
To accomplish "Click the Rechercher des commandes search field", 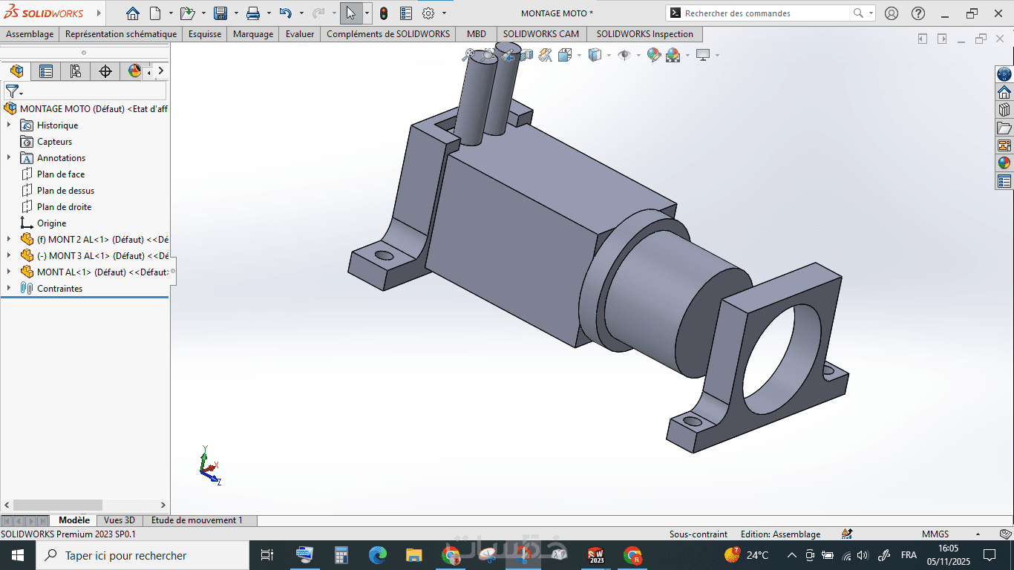I will coord(765,13).
